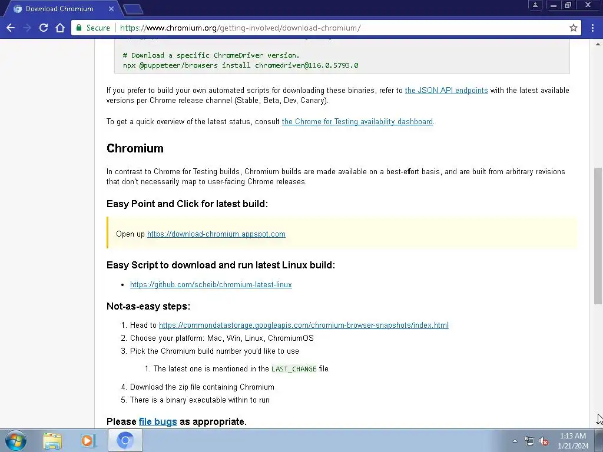Screen dimensions: 603x452
Task: Restore down the Chromium window
Action: [568, 5]
